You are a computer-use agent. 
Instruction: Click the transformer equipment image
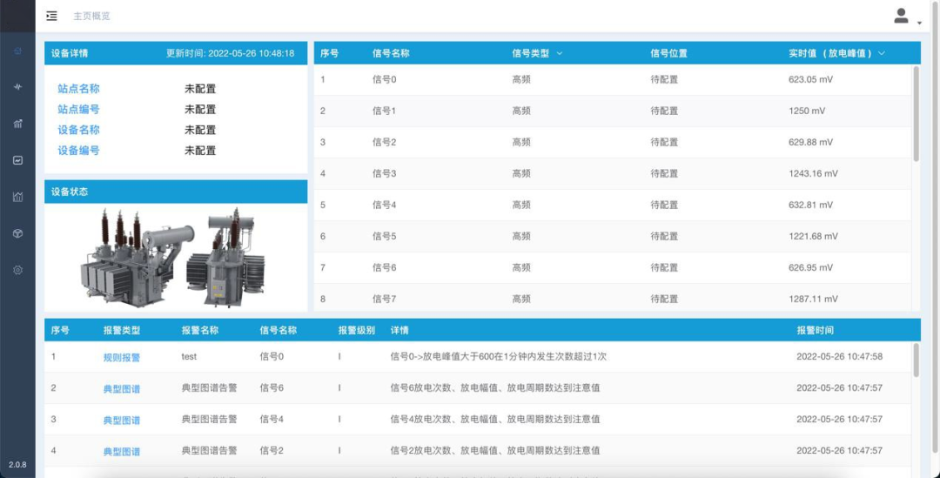(x=173, y=258)
